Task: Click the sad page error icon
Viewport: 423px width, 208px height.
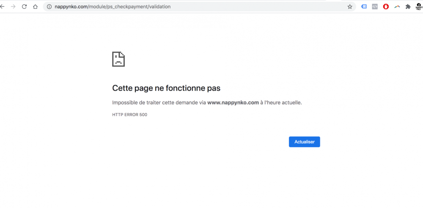Action: (x=118, y=59)
